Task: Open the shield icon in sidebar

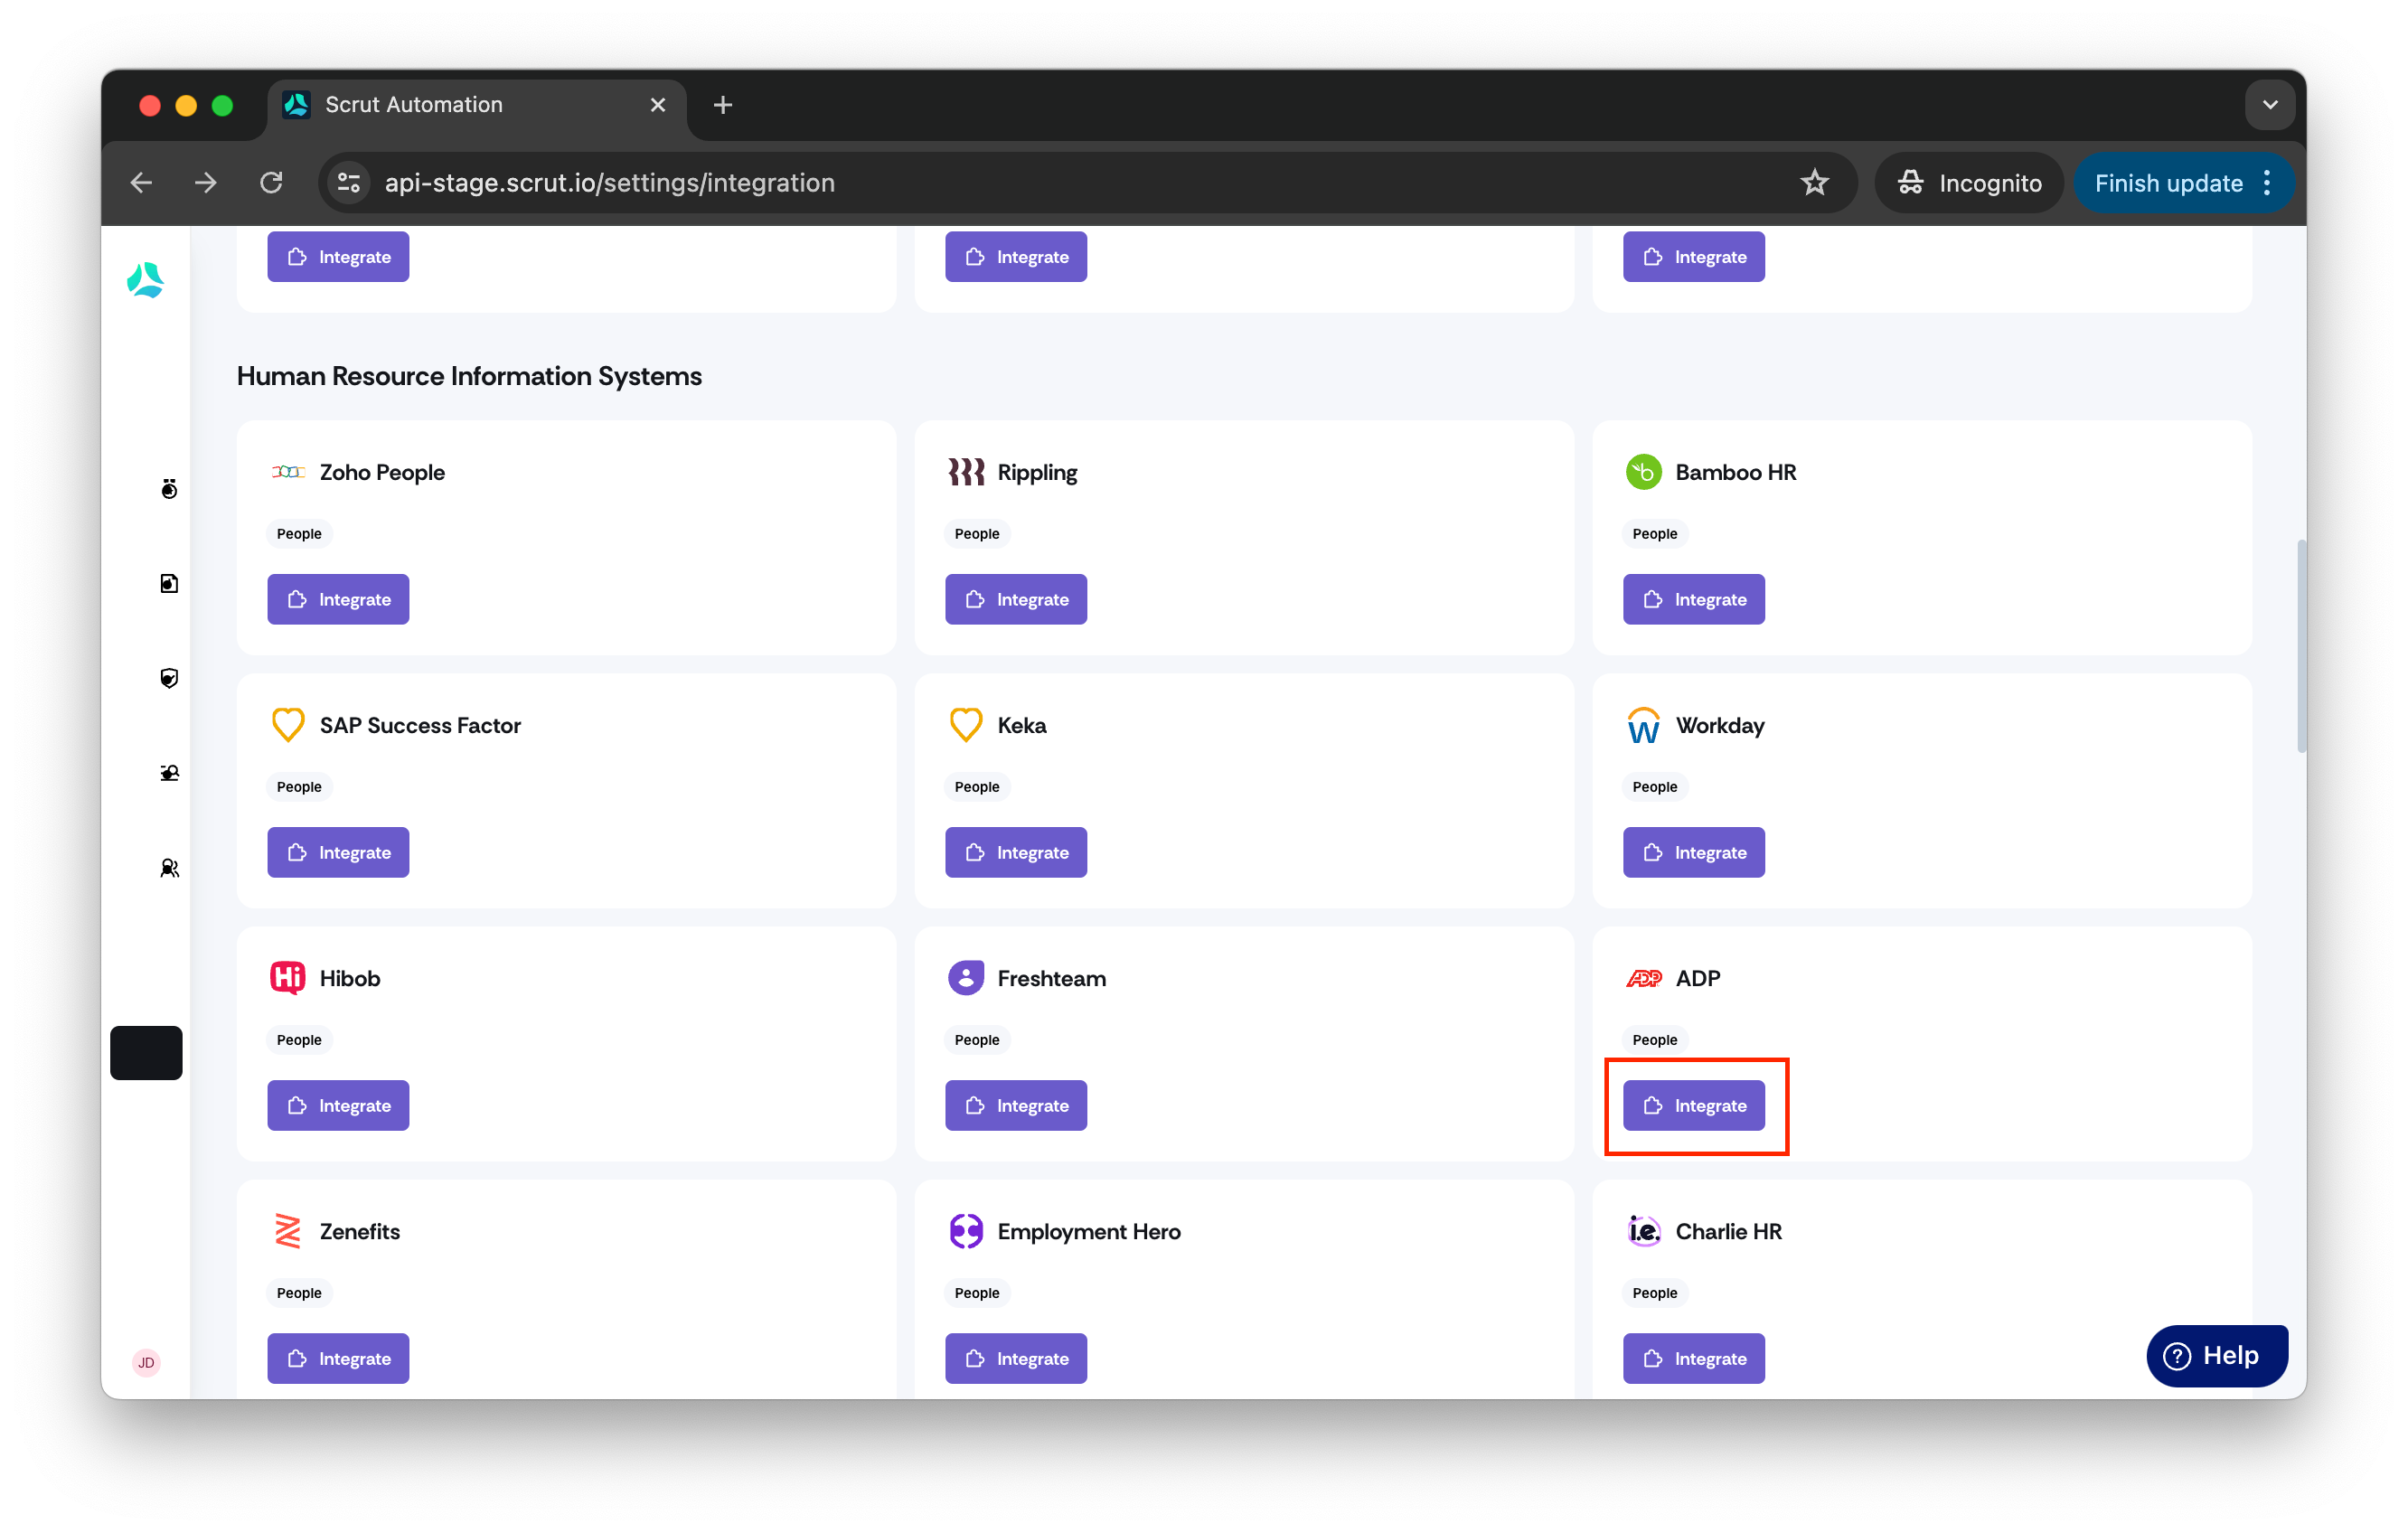Action: [169, 678]
